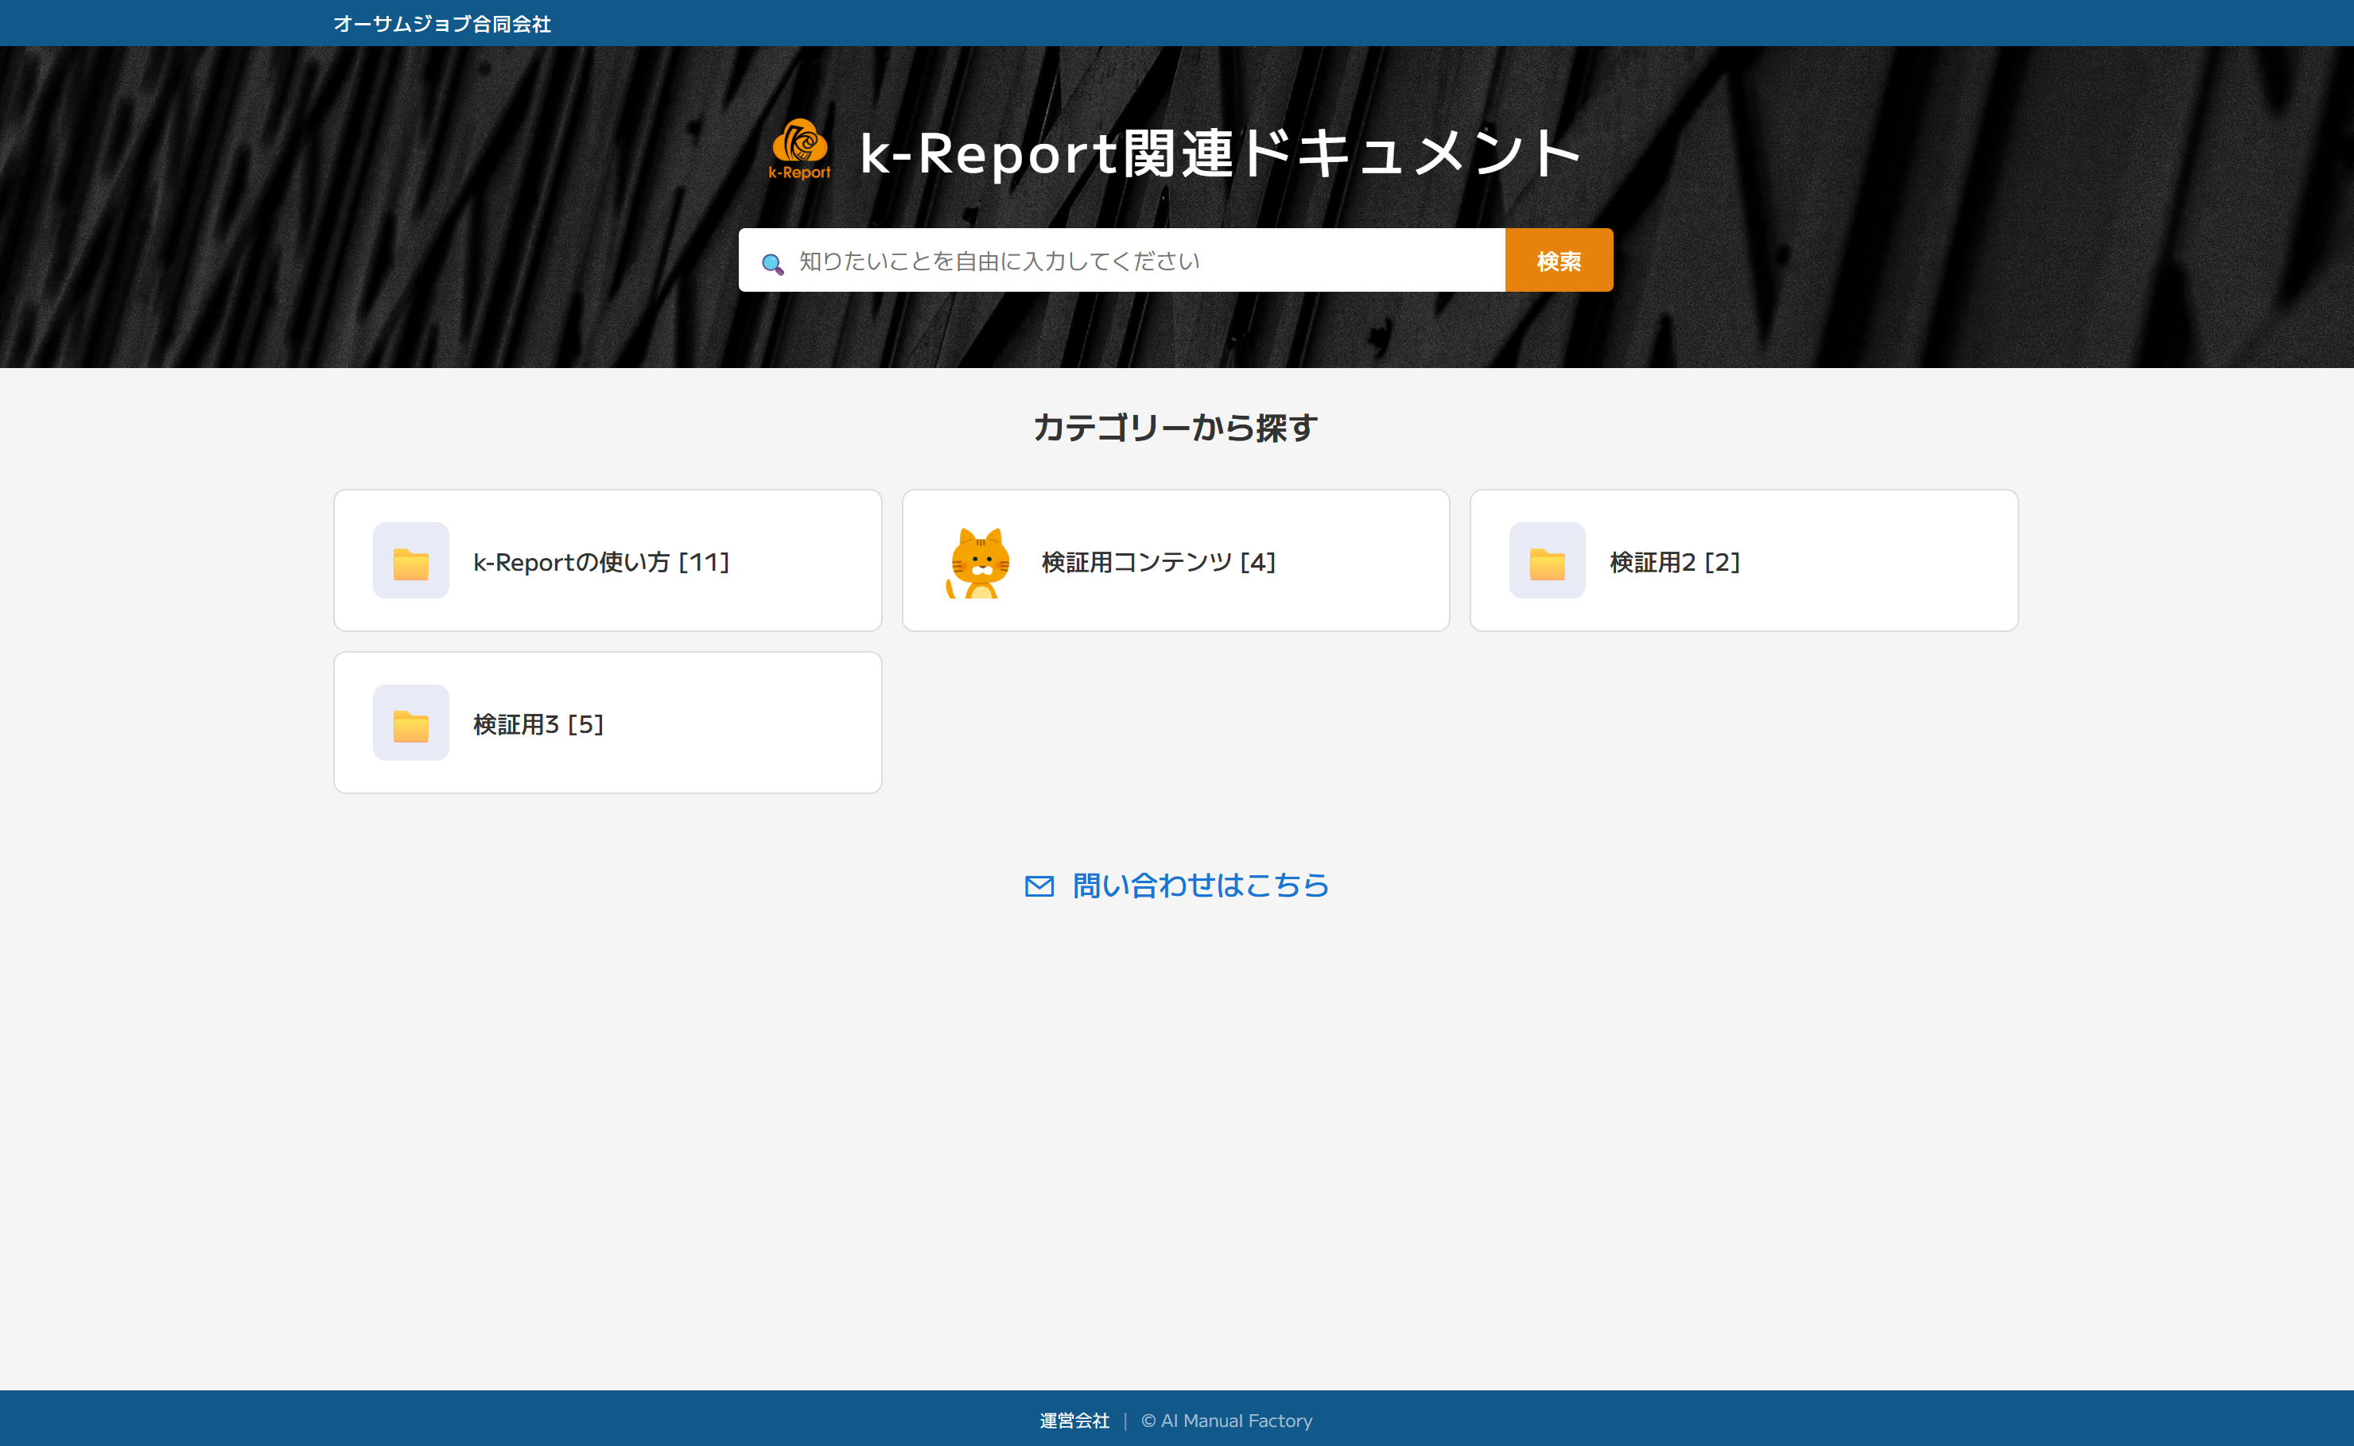Click the k-Report関連ドキュメント page title

tap(1217, 153)
